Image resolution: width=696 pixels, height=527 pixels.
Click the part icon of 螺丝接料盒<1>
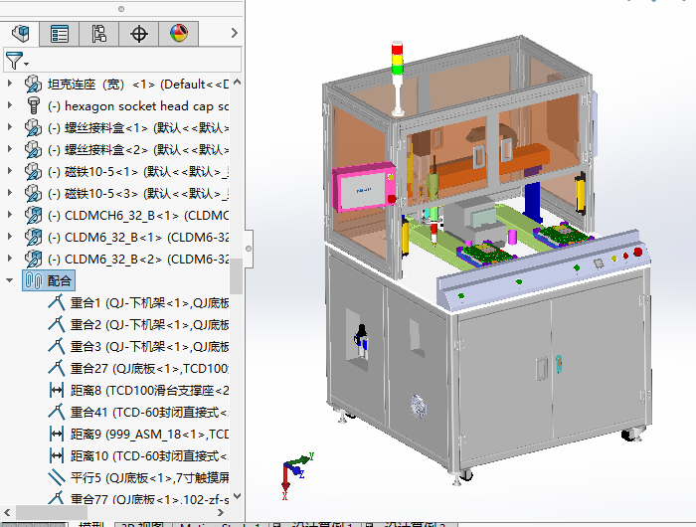pos(33,128)
